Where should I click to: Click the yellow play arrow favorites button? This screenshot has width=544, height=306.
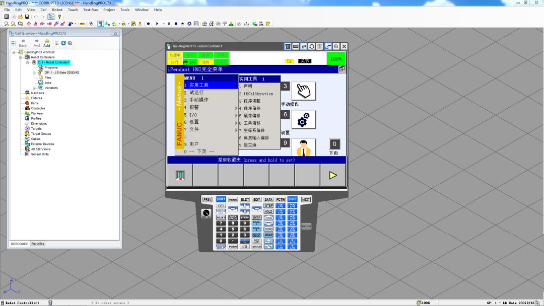333,175
